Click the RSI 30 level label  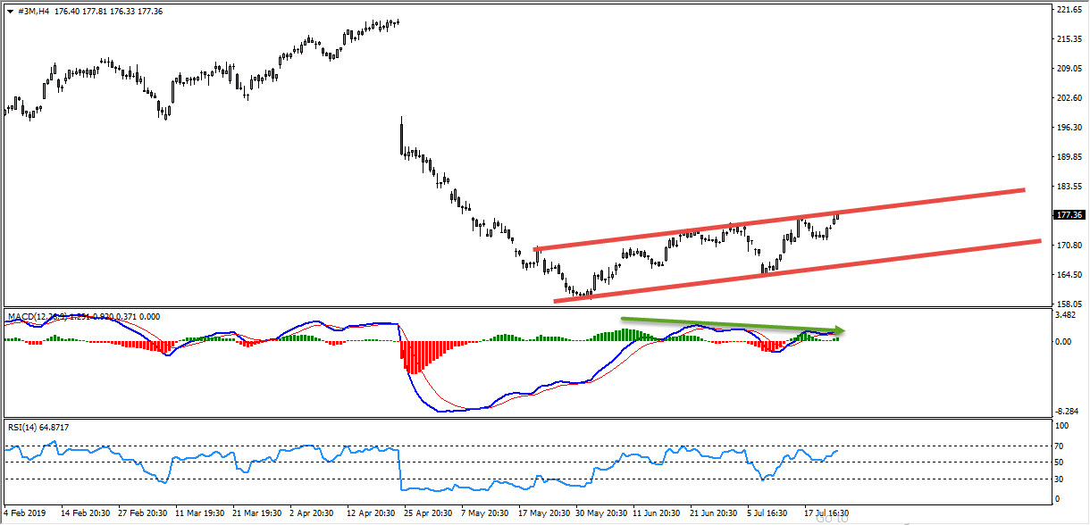pyautogui.click(x=1061, y=480)
